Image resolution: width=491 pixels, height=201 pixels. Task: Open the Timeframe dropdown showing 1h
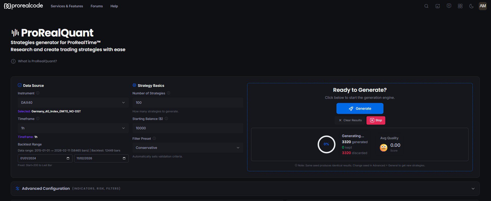(73, 128)
